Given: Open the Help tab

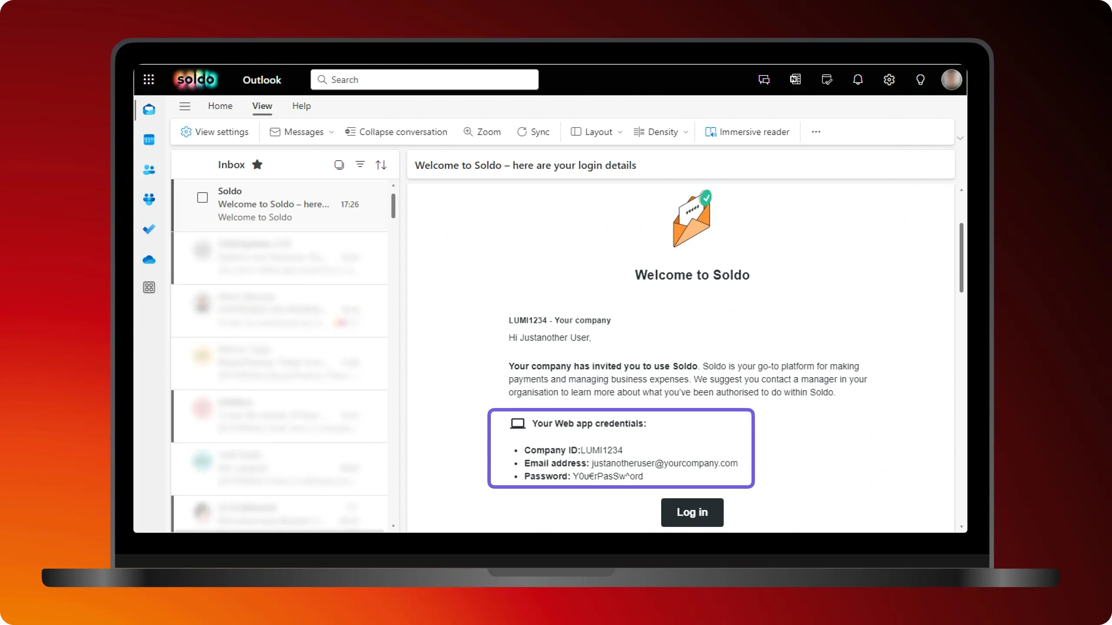Looking at the screenshot, I should pyautogui.click(x=301, y=106).
